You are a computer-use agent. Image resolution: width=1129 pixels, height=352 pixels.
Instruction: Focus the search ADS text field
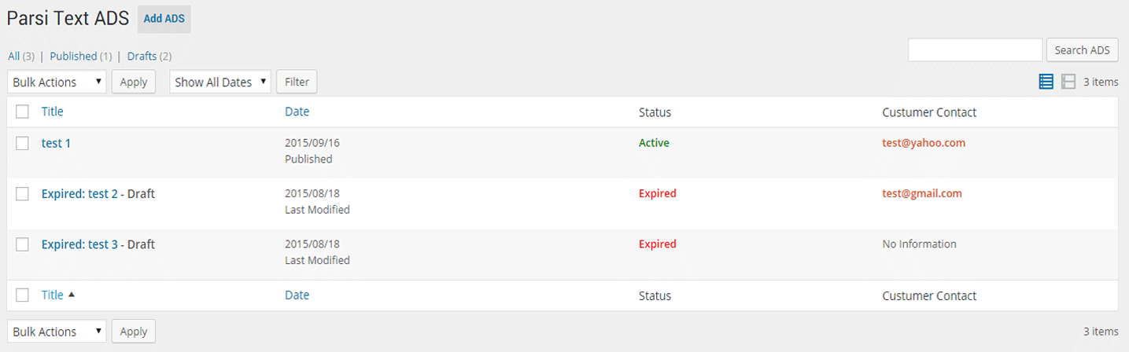tap(976, 49)
